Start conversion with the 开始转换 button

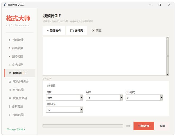click(144, 126)
